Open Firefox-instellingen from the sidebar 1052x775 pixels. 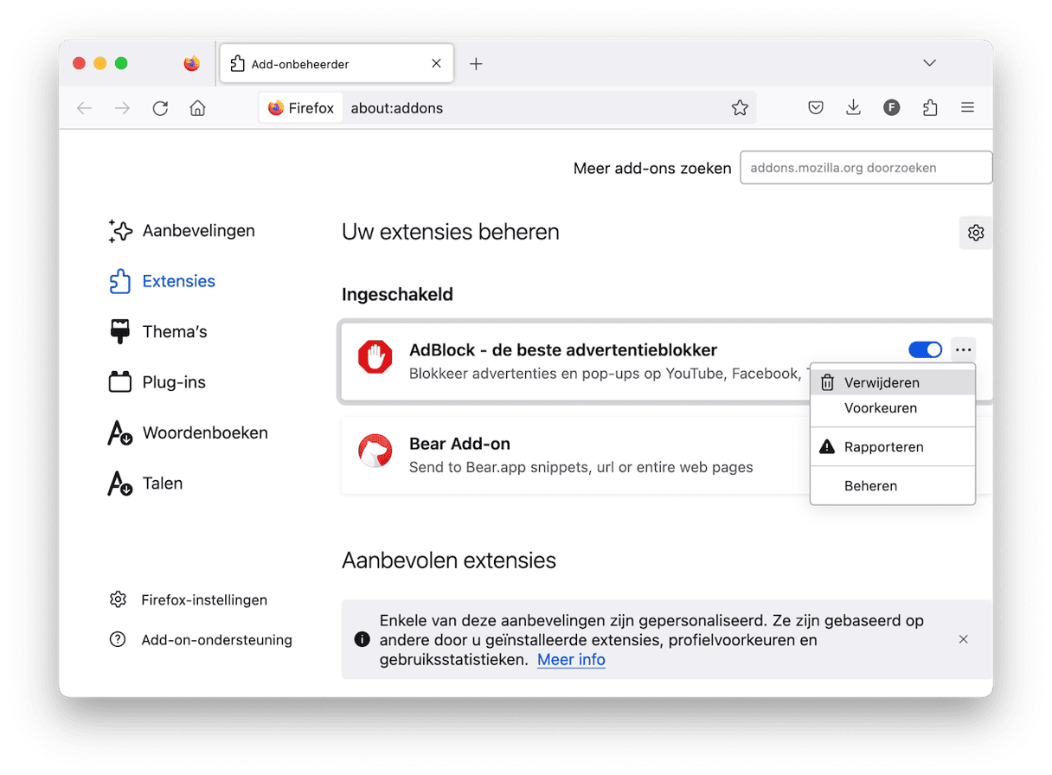[x=203, y=600]
